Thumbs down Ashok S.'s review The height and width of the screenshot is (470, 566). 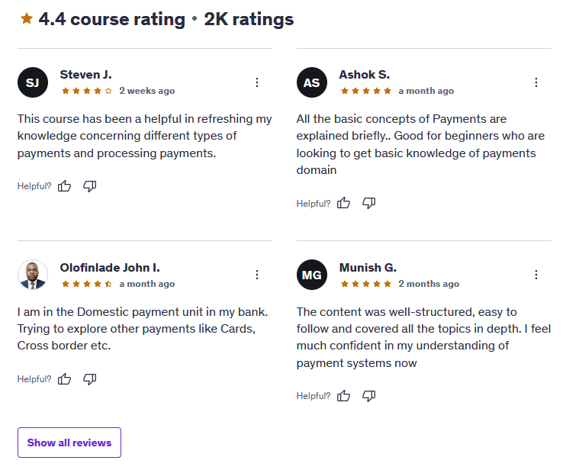(369, 203)
